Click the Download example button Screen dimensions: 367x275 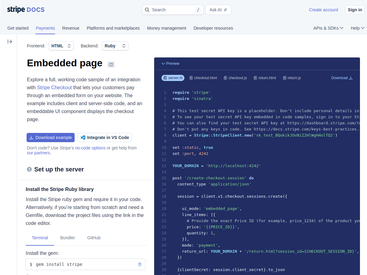coord(50,137)
